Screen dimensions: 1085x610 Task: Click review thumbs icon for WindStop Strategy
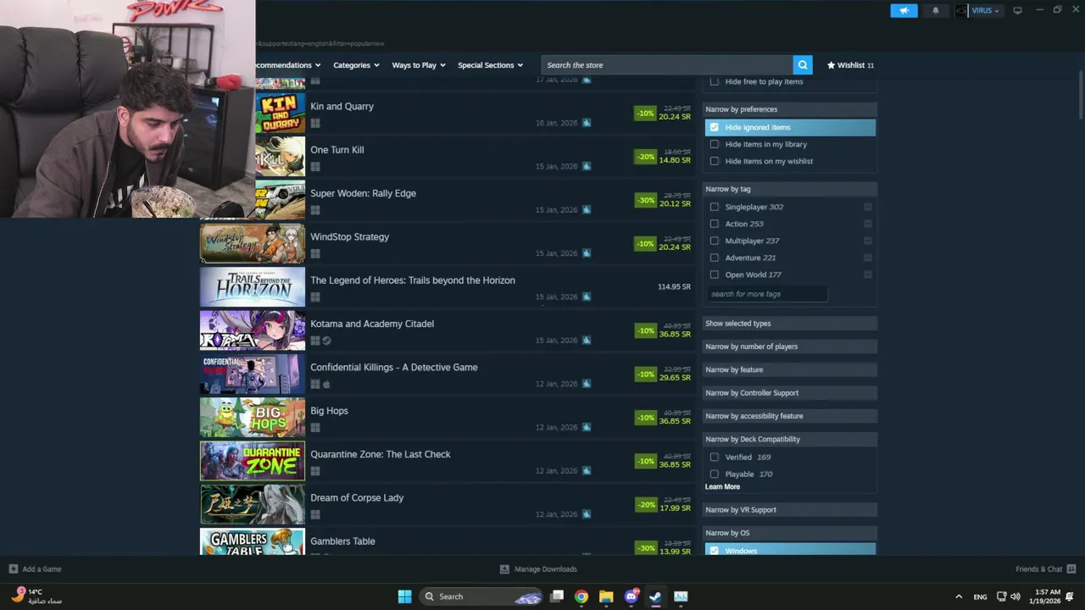[x=586, y=253]
